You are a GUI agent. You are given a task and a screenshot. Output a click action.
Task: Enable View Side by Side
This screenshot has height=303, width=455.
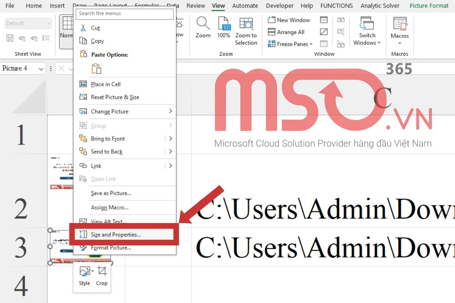point(340,20)
